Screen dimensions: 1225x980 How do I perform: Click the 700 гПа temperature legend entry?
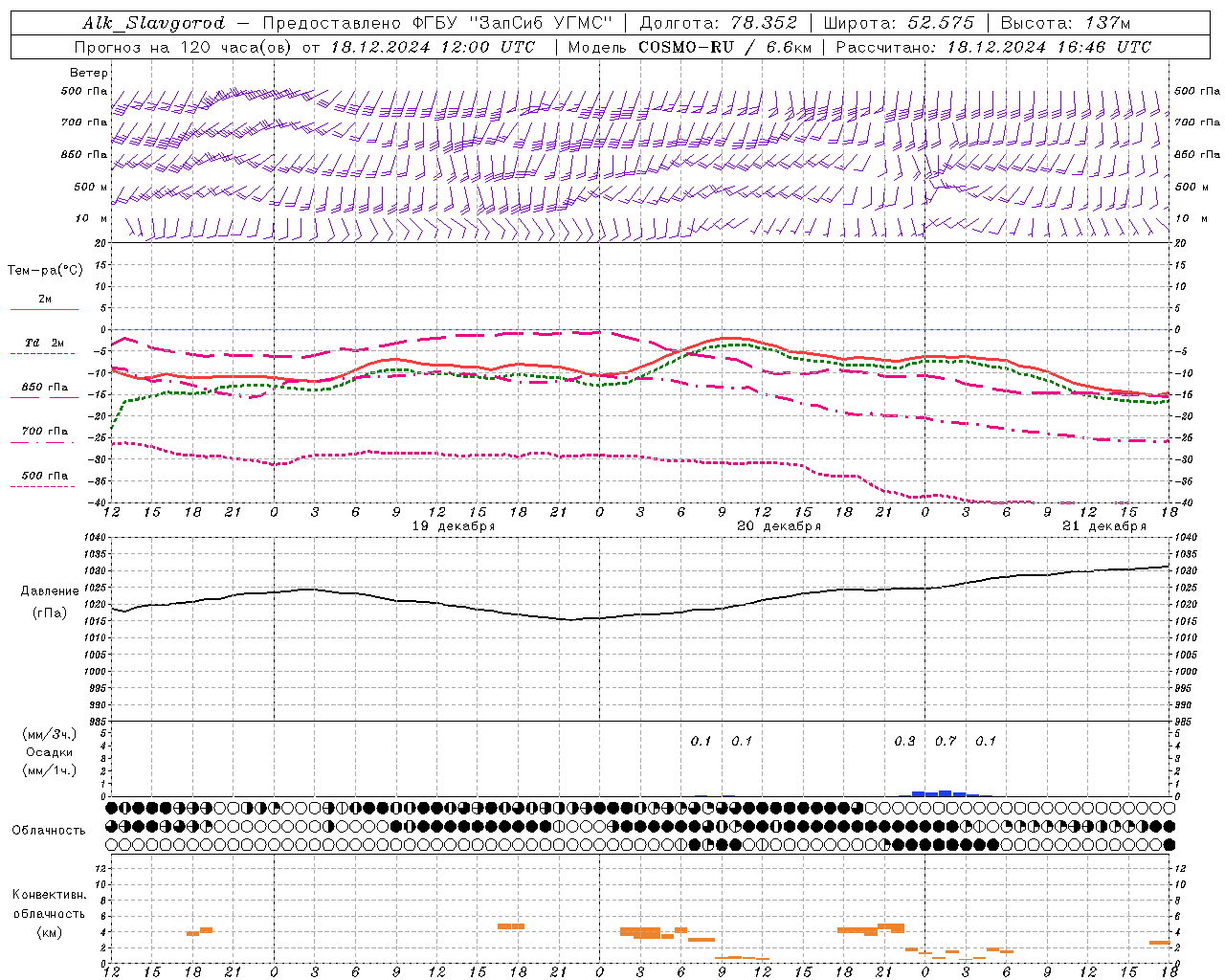coord(45,431)
